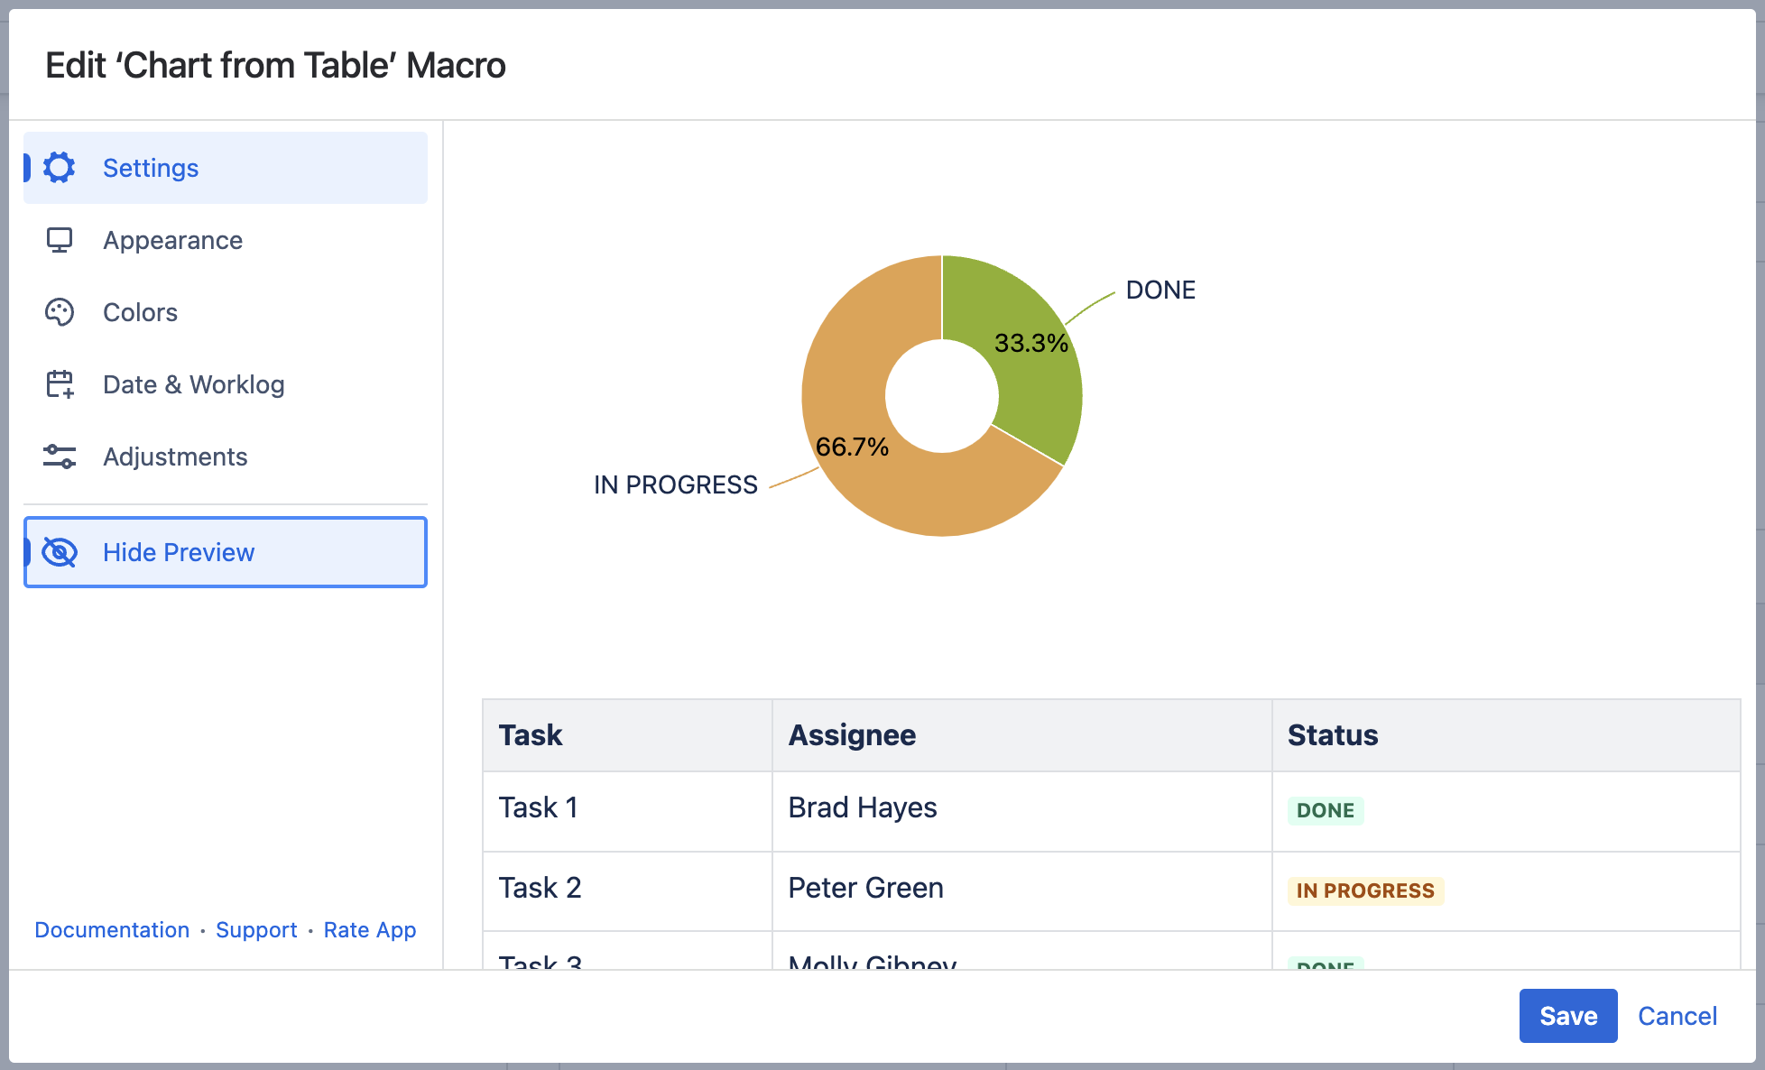The height and width of the screenshot is (1070, 1765).
Task: Select Date & Worklog menu item
Action: tap(193, 384)
